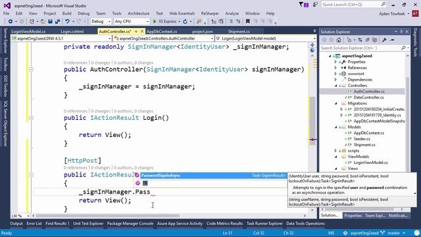This screenshot has height=237, width=421.
Task: Expand the scripts folder node
Action: [335, 151]
